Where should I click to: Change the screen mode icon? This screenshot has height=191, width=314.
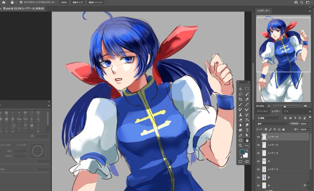point(247,161)
